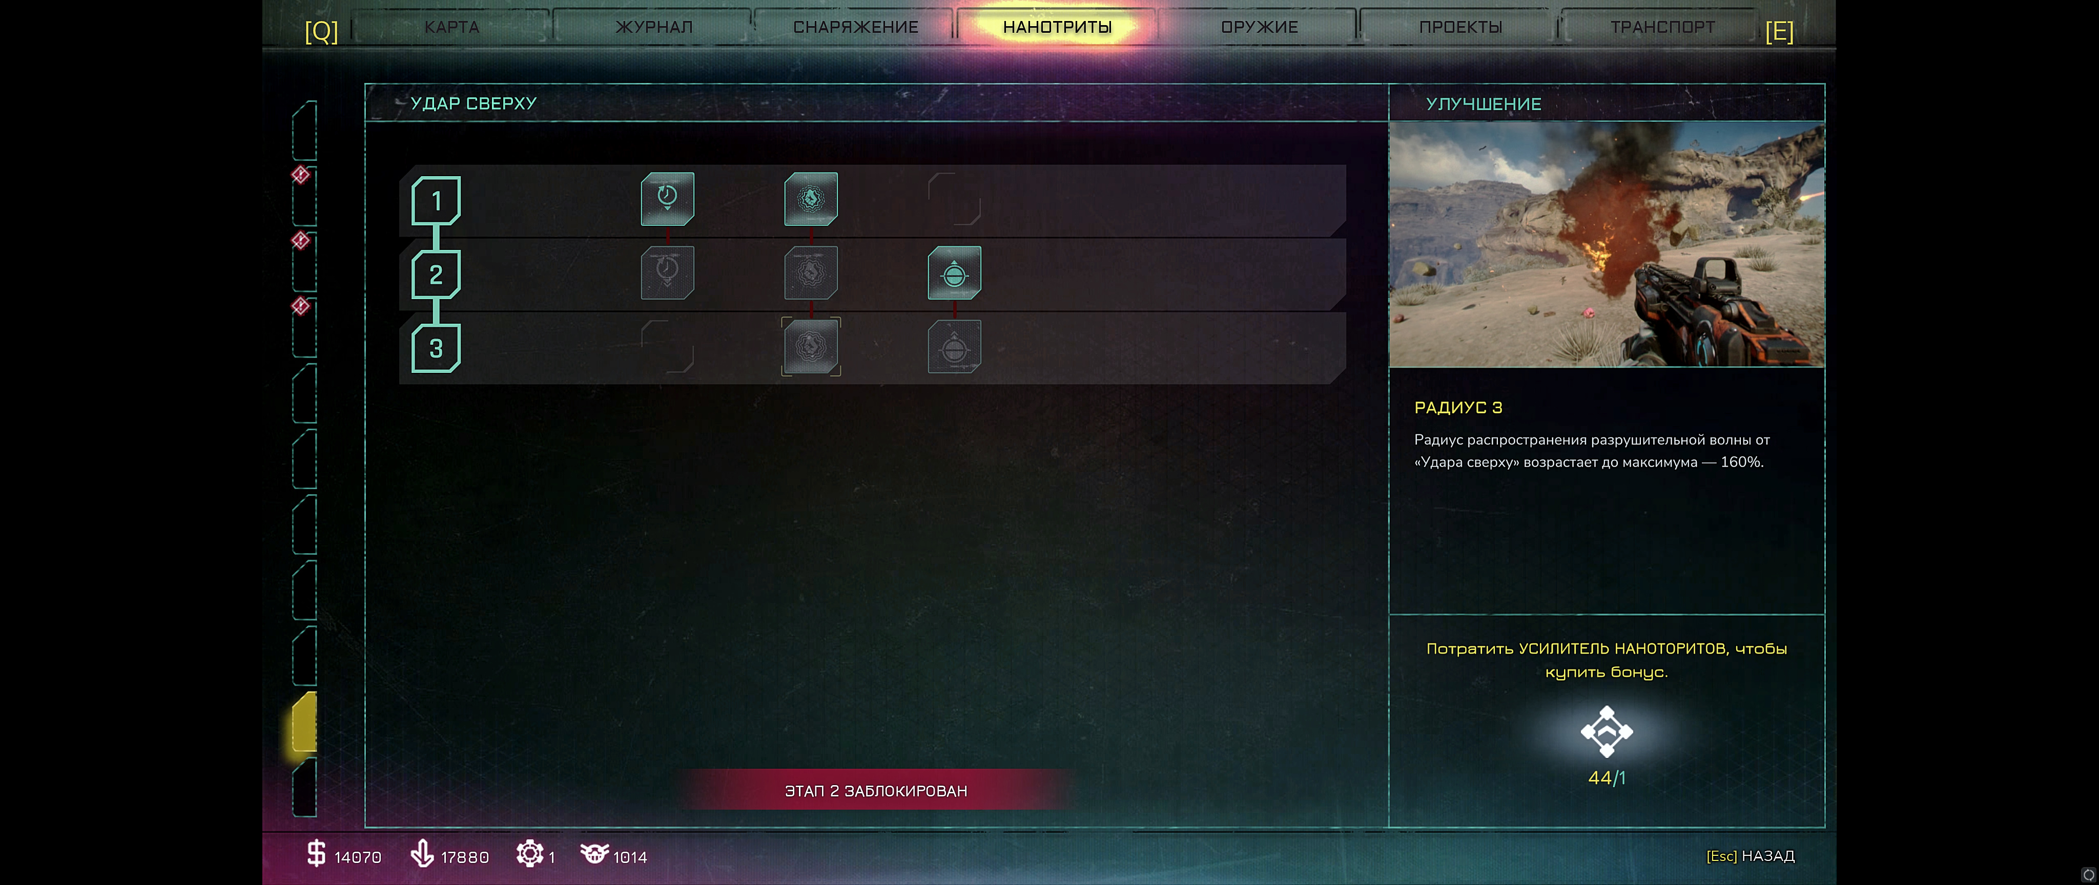This screenshot has height=885, width=2099.
Task: Click the ЭТАП 2 ЗАБЛОКИРОВАН banner
Action: pos(876,791)
